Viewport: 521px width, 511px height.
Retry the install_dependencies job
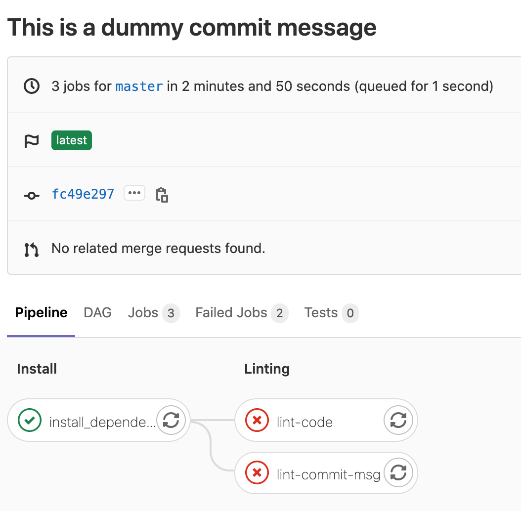click(171, 420)
